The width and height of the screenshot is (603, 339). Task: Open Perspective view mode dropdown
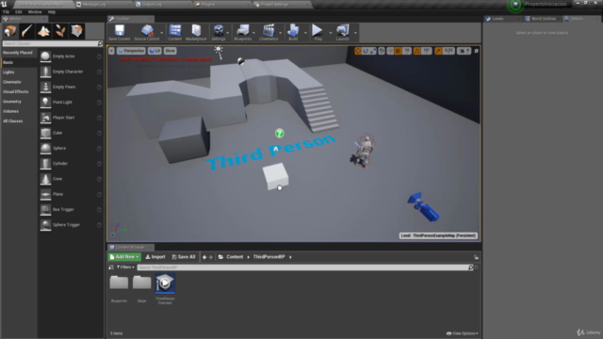(x=131, y=51)
